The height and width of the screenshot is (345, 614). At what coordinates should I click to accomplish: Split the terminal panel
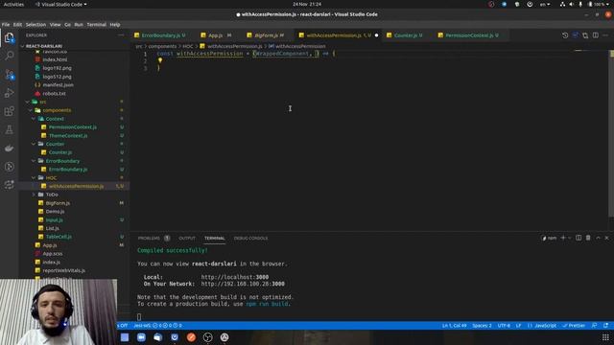point(579,238)
